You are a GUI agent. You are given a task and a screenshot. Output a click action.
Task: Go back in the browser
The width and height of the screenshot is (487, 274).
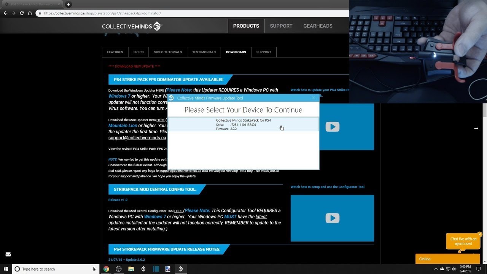tap(5, 13)
